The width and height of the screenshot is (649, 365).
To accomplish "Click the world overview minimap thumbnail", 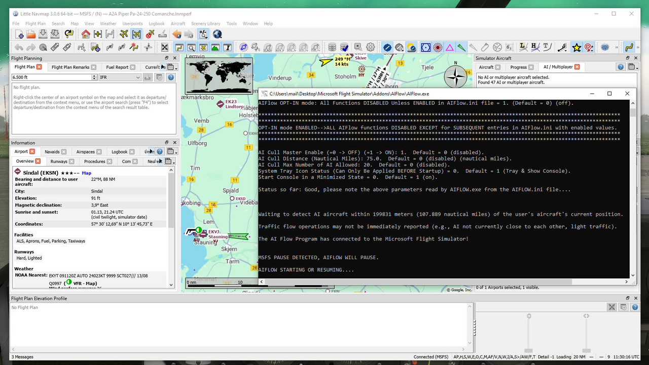I will (x=220, y=75).
